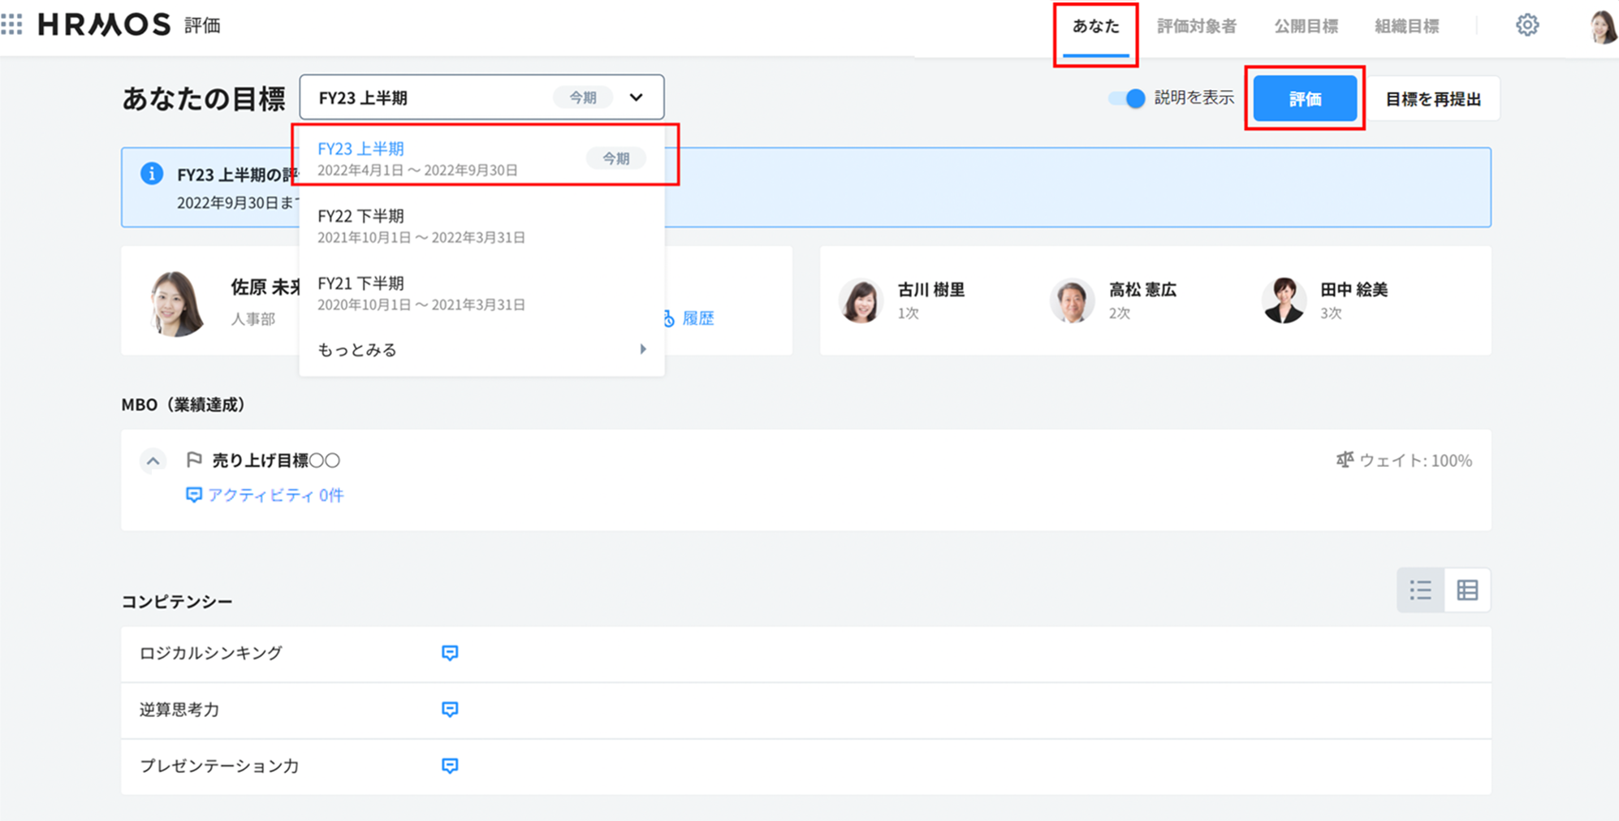Viewport: 1619px width, 821px height.
Task: Switch competency view to table layout
Action: pos(1467,590)
